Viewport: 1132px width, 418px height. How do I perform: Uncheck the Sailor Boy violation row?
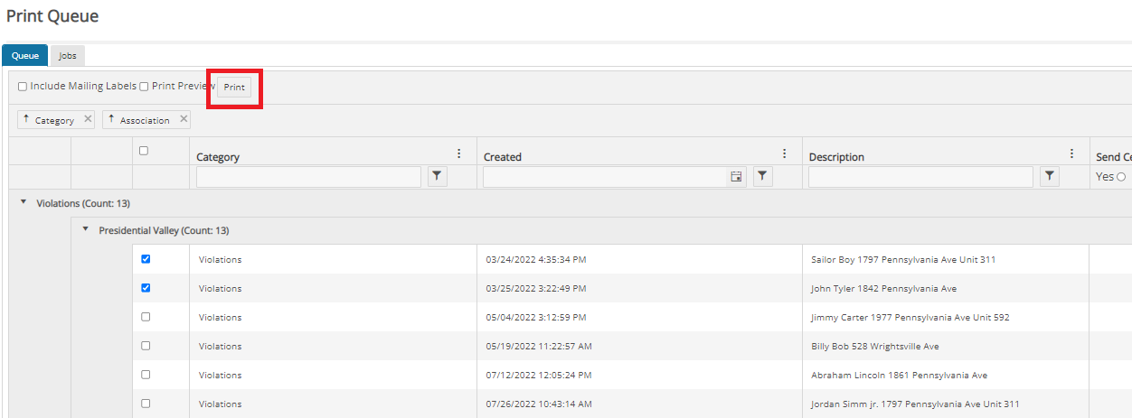[146, 259]
